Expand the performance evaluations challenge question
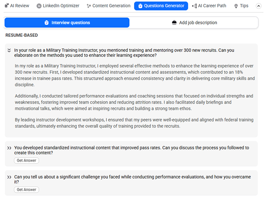 9,177
